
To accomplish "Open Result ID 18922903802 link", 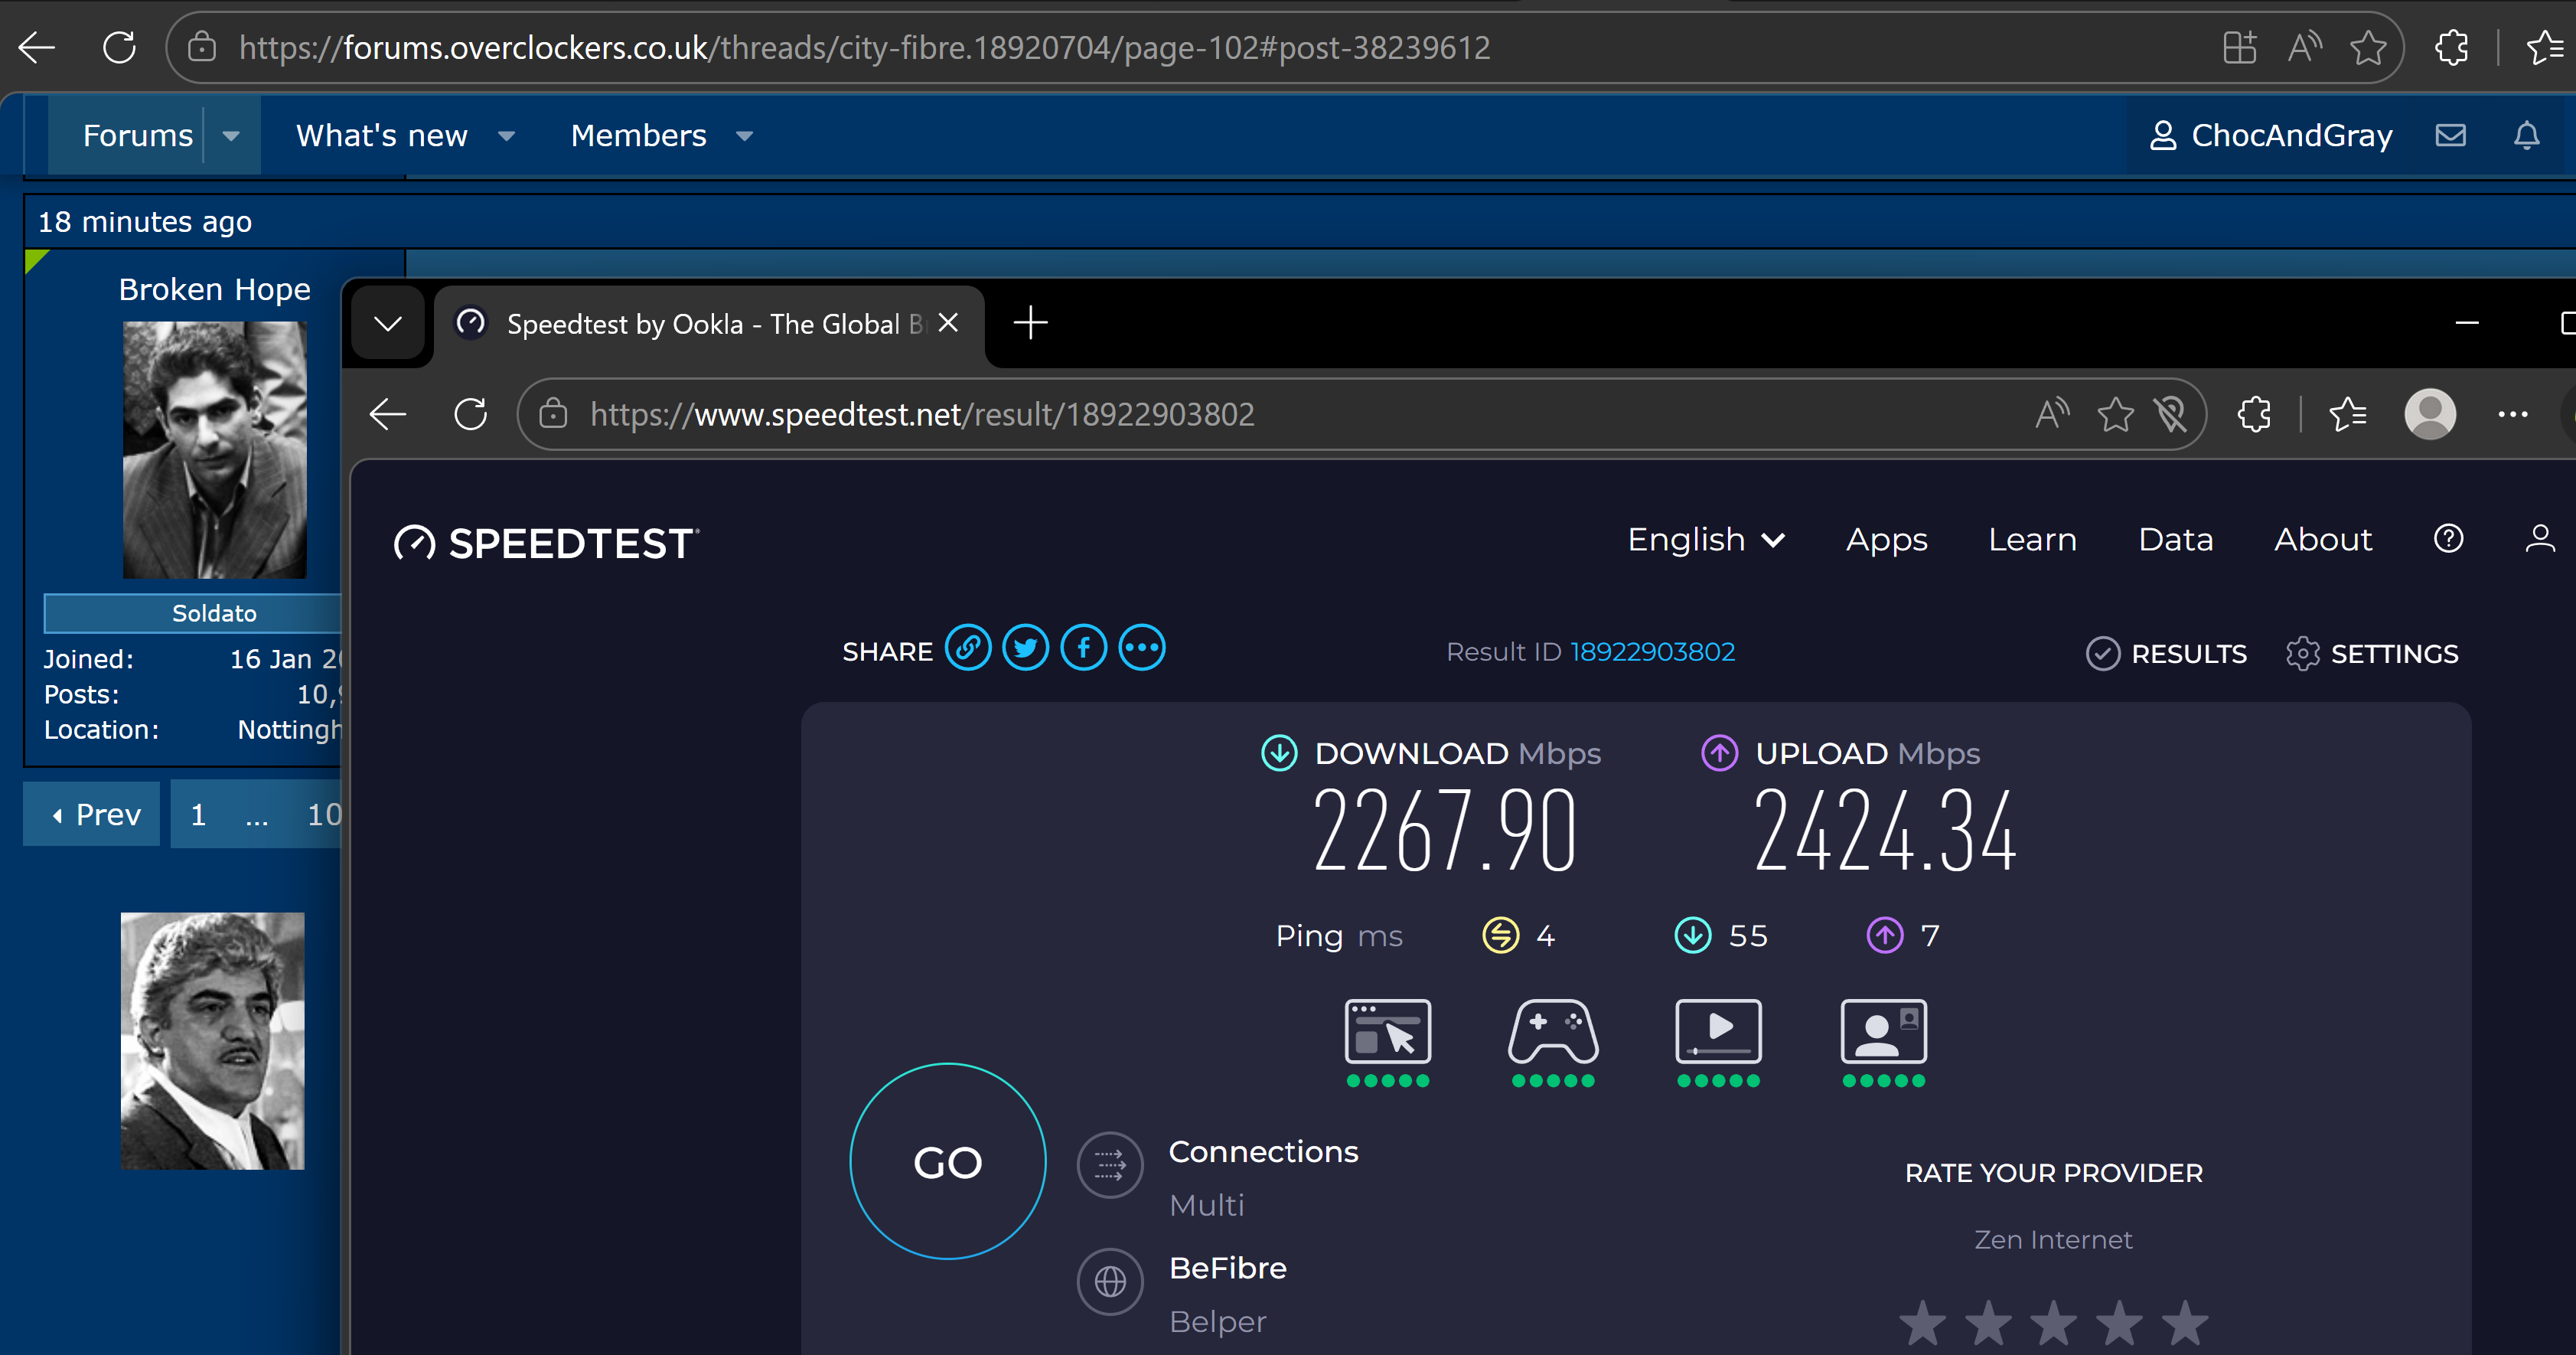I will coord(1652,652).
